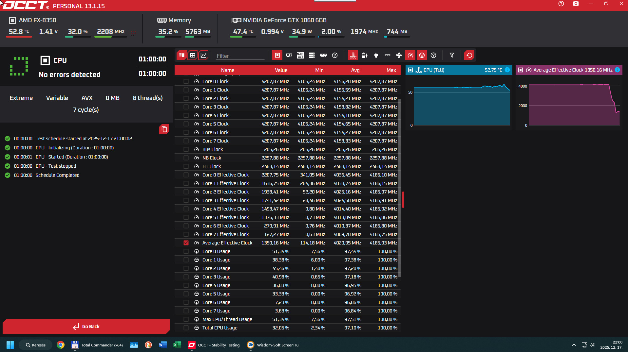This screenshot has height=352, width=628.
Task: Toggle the fan sensor type filter
Action: [x=399, y=55]
